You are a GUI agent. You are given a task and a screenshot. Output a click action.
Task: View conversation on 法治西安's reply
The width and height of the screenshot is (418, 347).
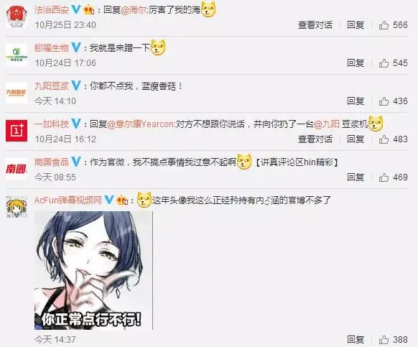315,25
